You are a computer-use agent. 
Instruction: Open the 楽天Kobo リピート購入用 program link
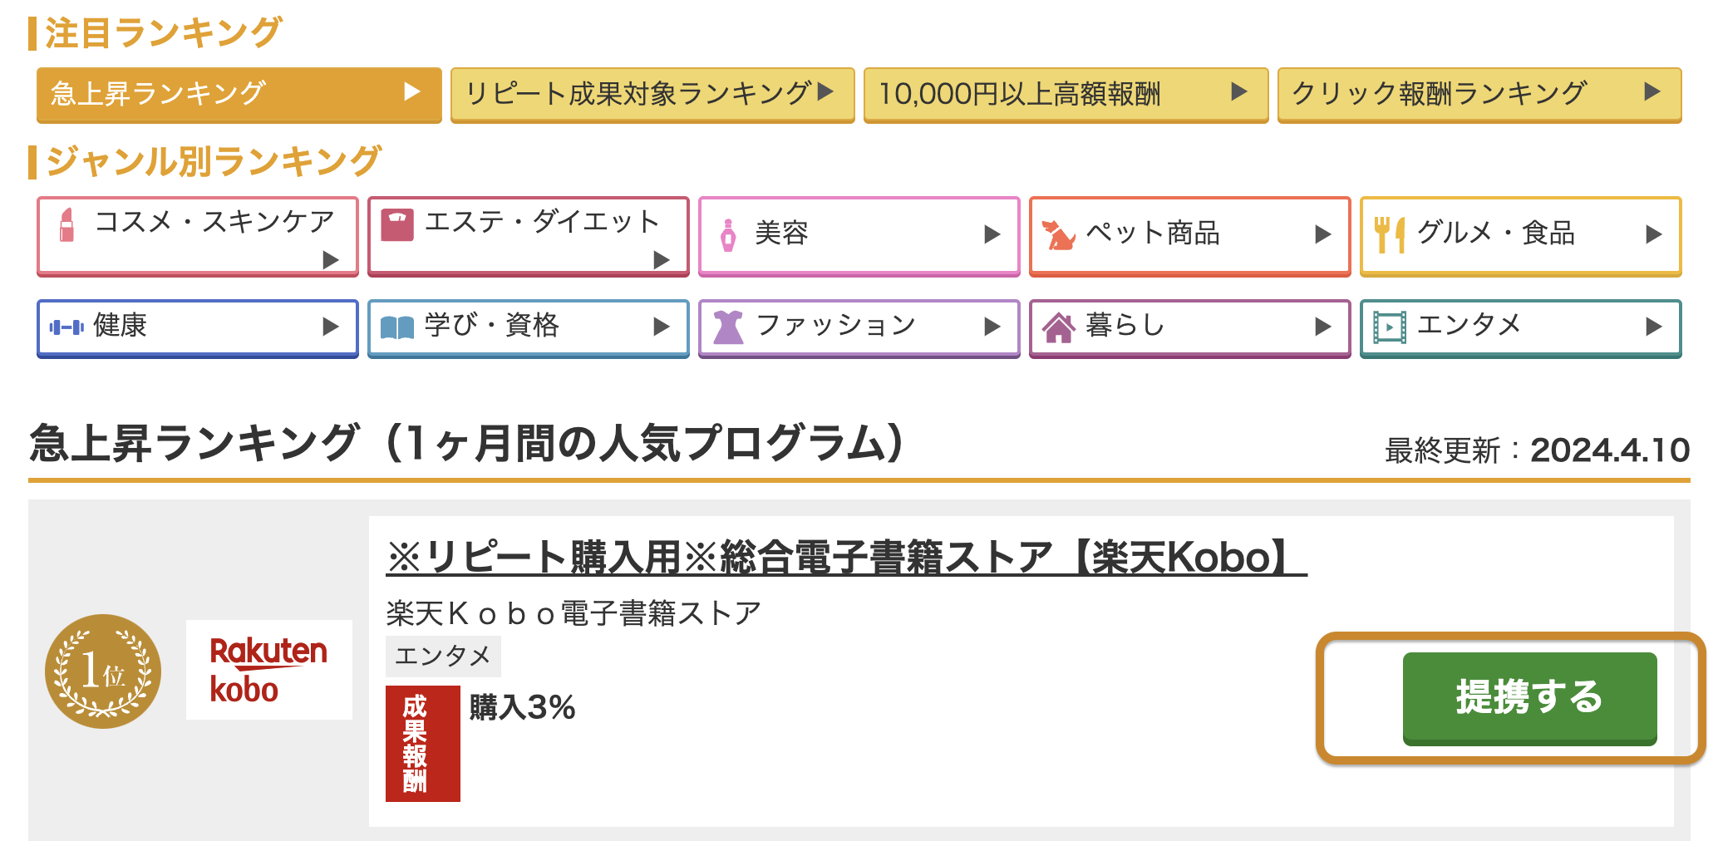[846, 557]
